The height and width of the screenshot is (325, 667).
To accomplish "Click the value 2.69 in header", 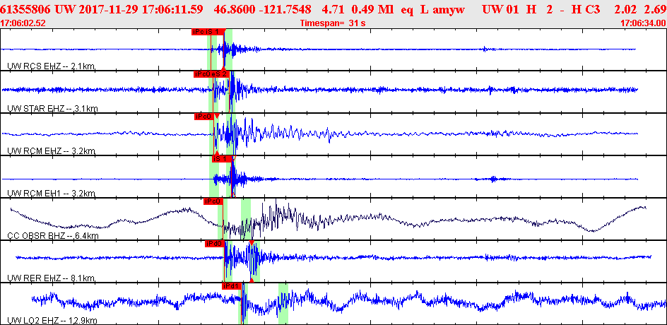I will click(x=657, y=8).
